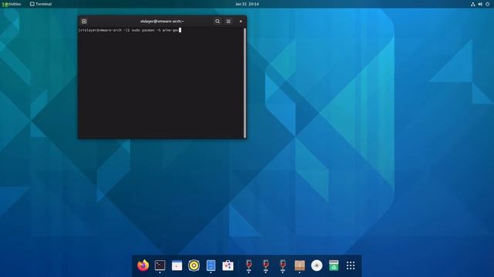Click the middle wine glass dock icon
Screen dimensions: 494x277
click(x=266, y=265)
